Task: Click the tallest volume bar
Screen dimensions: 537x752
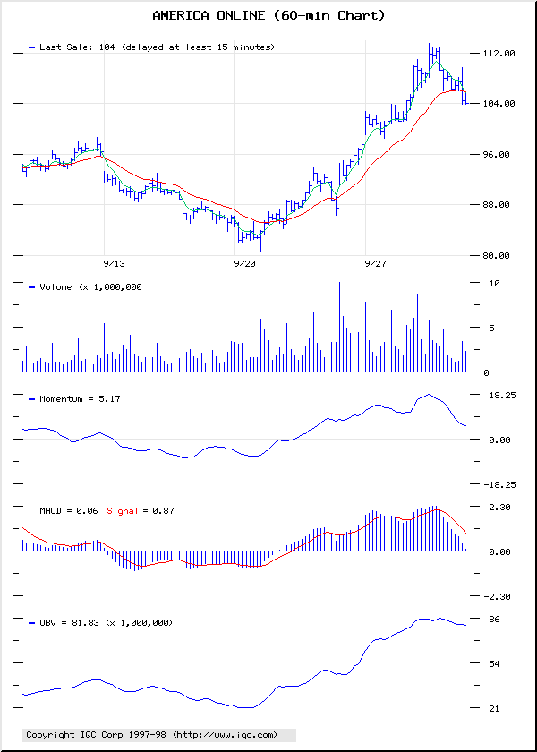Action: click(x=339, y=327)
